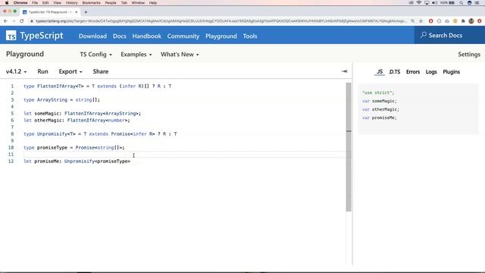Image resolution: width=485 pixels, height=273 pixels.
Task: Switch to the JS output tab
Action: 380,71
